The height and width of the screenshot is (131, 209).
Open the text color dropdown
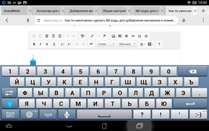pos(142,44)
